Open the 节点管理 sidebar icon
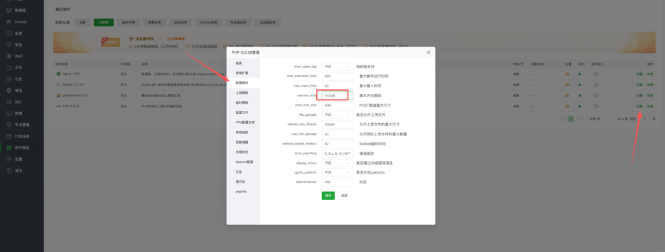The width and height of the screenshot is (665, 252). click(x=9, y=125)
